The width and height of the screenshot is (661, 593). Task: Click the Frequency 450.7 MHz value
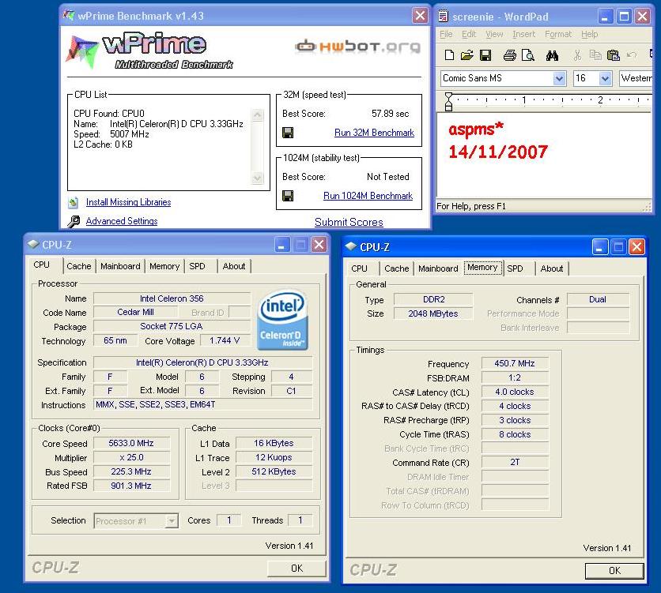click(x=515, y=364)
